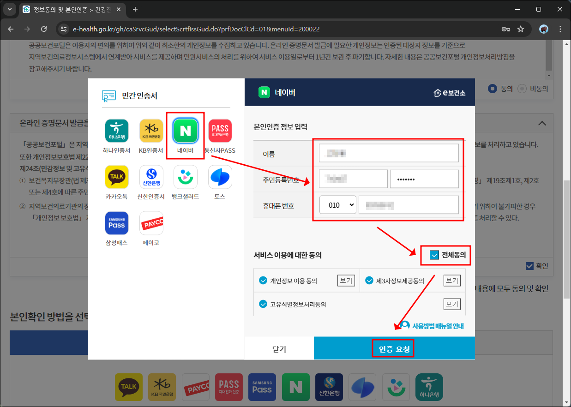This screenshot has width=571, height=407.
Task: View 개인정보 이용 동의 details with 보기
Action: 346,281
